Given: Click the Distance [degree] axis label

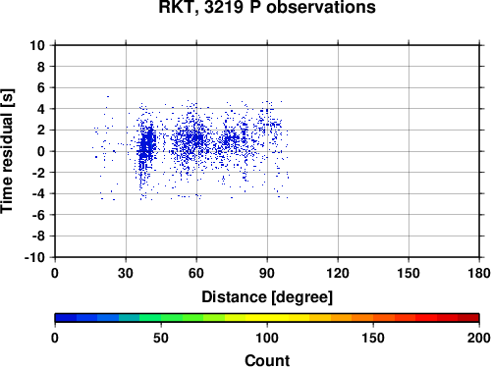Looking at the screenshot, I should (267, 297).
